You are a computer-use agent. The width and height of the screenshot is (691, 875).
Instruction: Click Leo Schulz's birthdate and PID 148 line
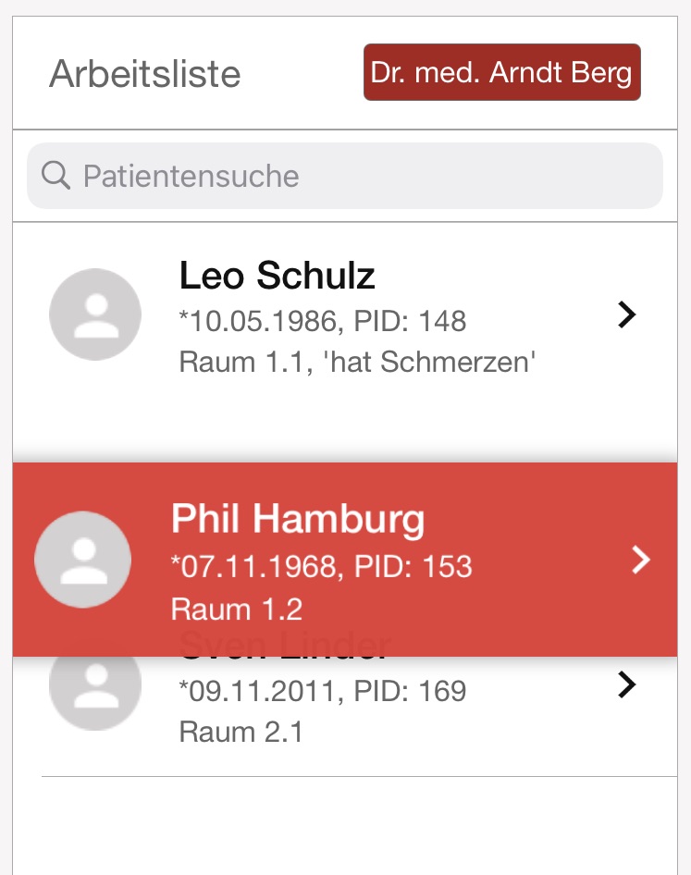point(323,321)
